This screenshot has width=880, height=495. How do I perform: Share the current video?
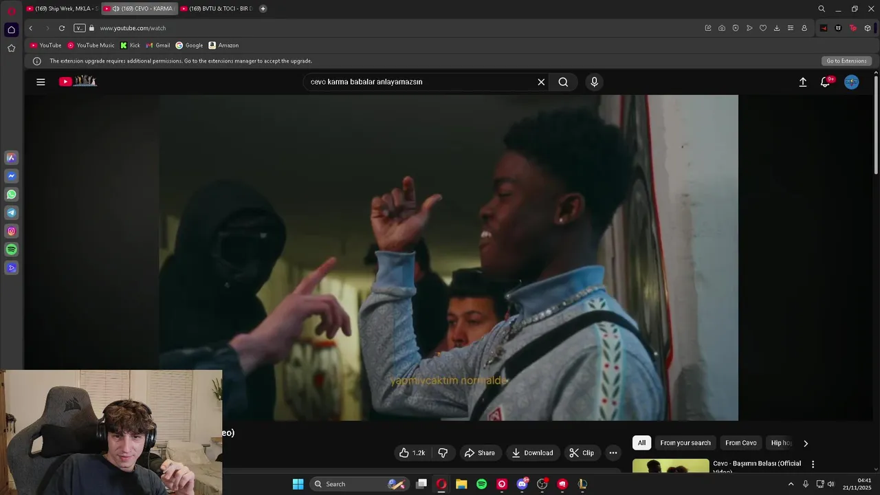480,452
